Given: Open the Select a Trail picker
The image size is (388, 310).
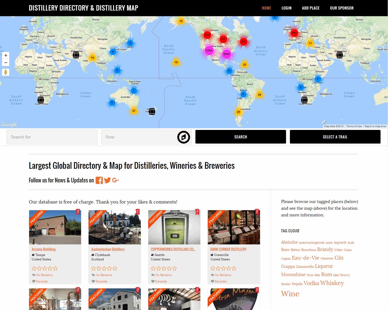Looking at the screenshot, I should click(x=335, y=137).
